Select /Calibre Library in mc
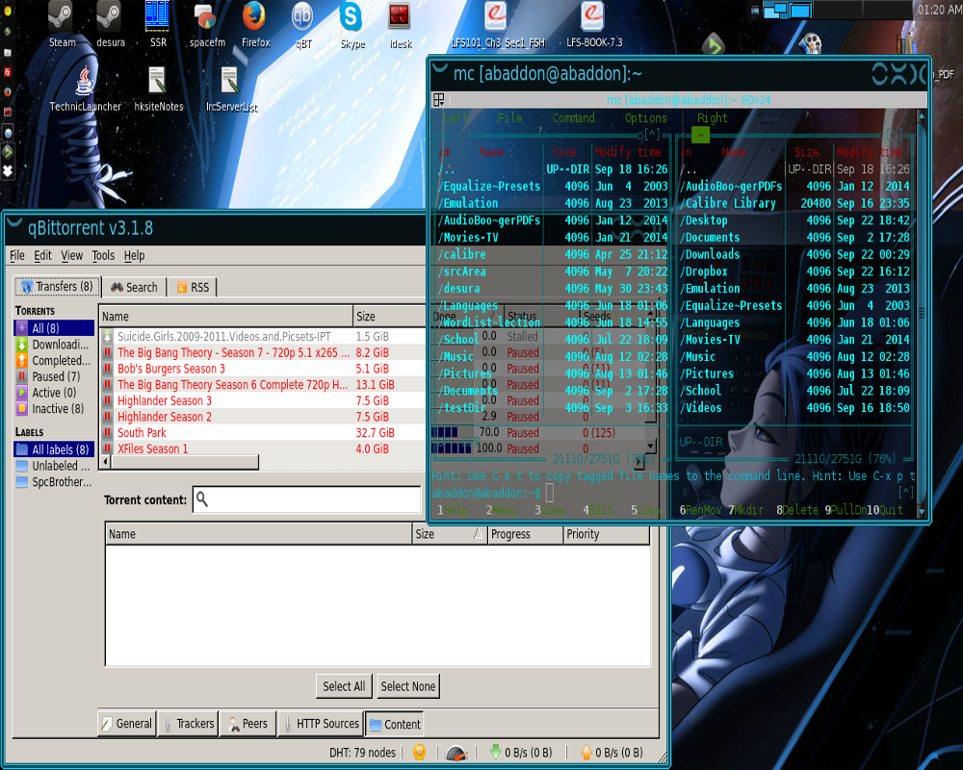Screen dimensions: 963x770 point(794,203)
